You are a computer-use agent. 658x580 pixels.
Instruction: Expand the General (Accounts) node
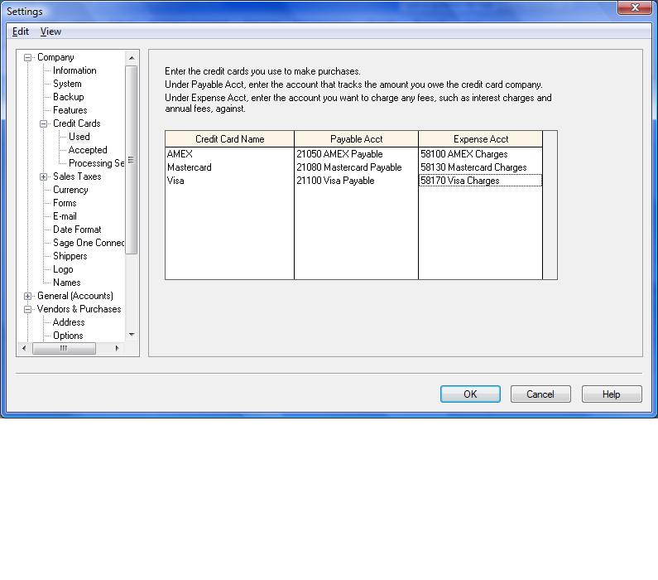pyautogui.click(x=27, y=296)
